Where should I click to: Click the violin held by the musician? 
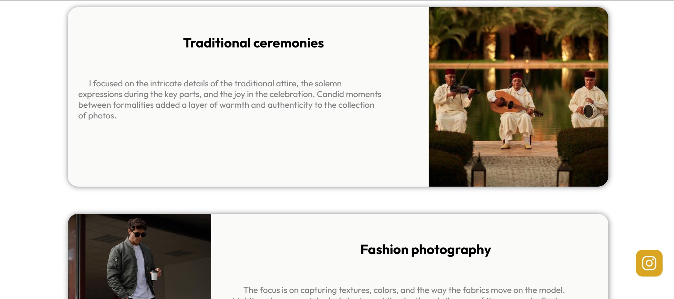(464, 89)
